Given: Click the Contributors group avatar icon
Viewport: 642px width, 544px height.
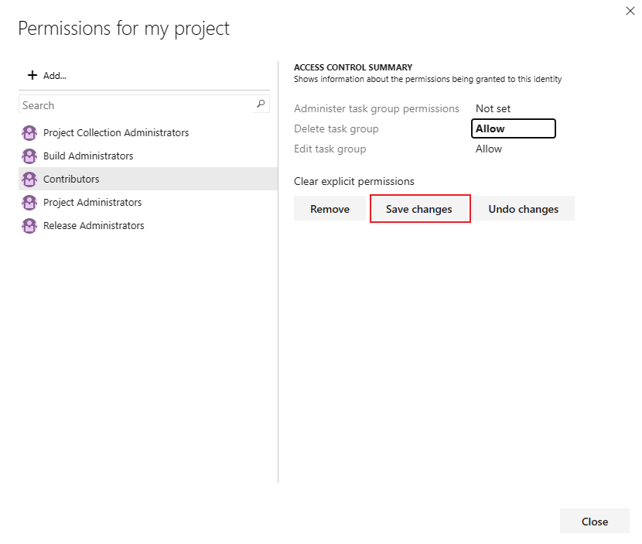Looking at the screenshot, I should tap(29, 179).
